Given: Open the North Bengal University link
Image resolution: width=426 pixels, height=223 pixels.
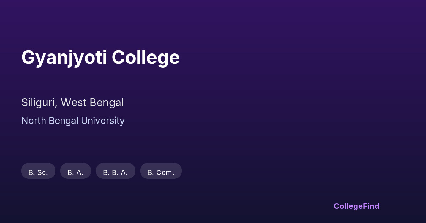Looking at the screenshot, I should [73, 121].
